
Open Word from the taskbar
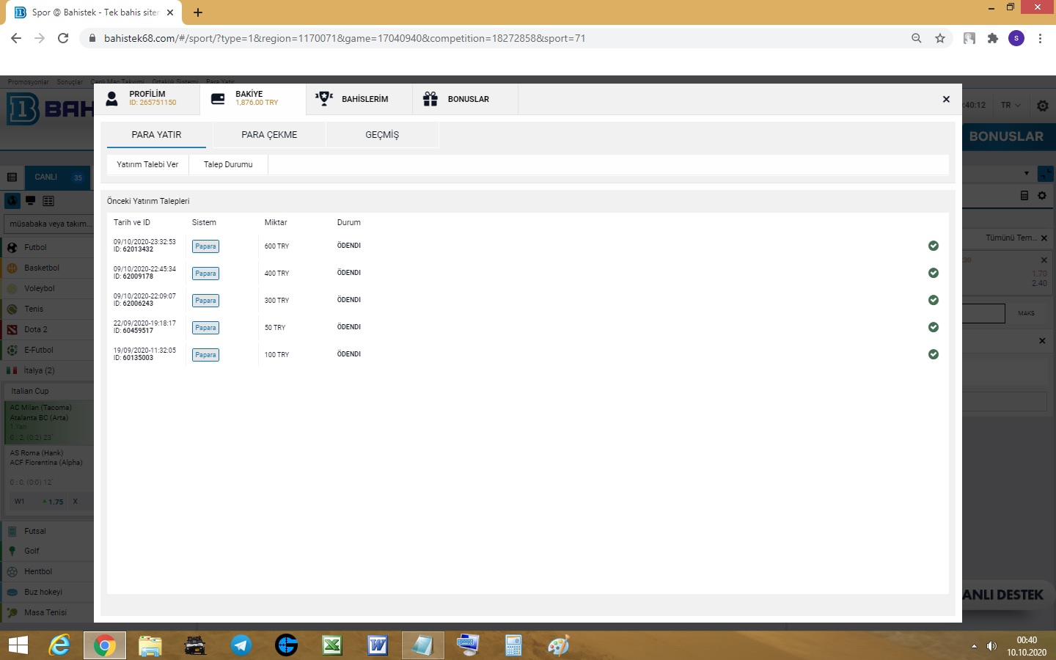point(378,645)
